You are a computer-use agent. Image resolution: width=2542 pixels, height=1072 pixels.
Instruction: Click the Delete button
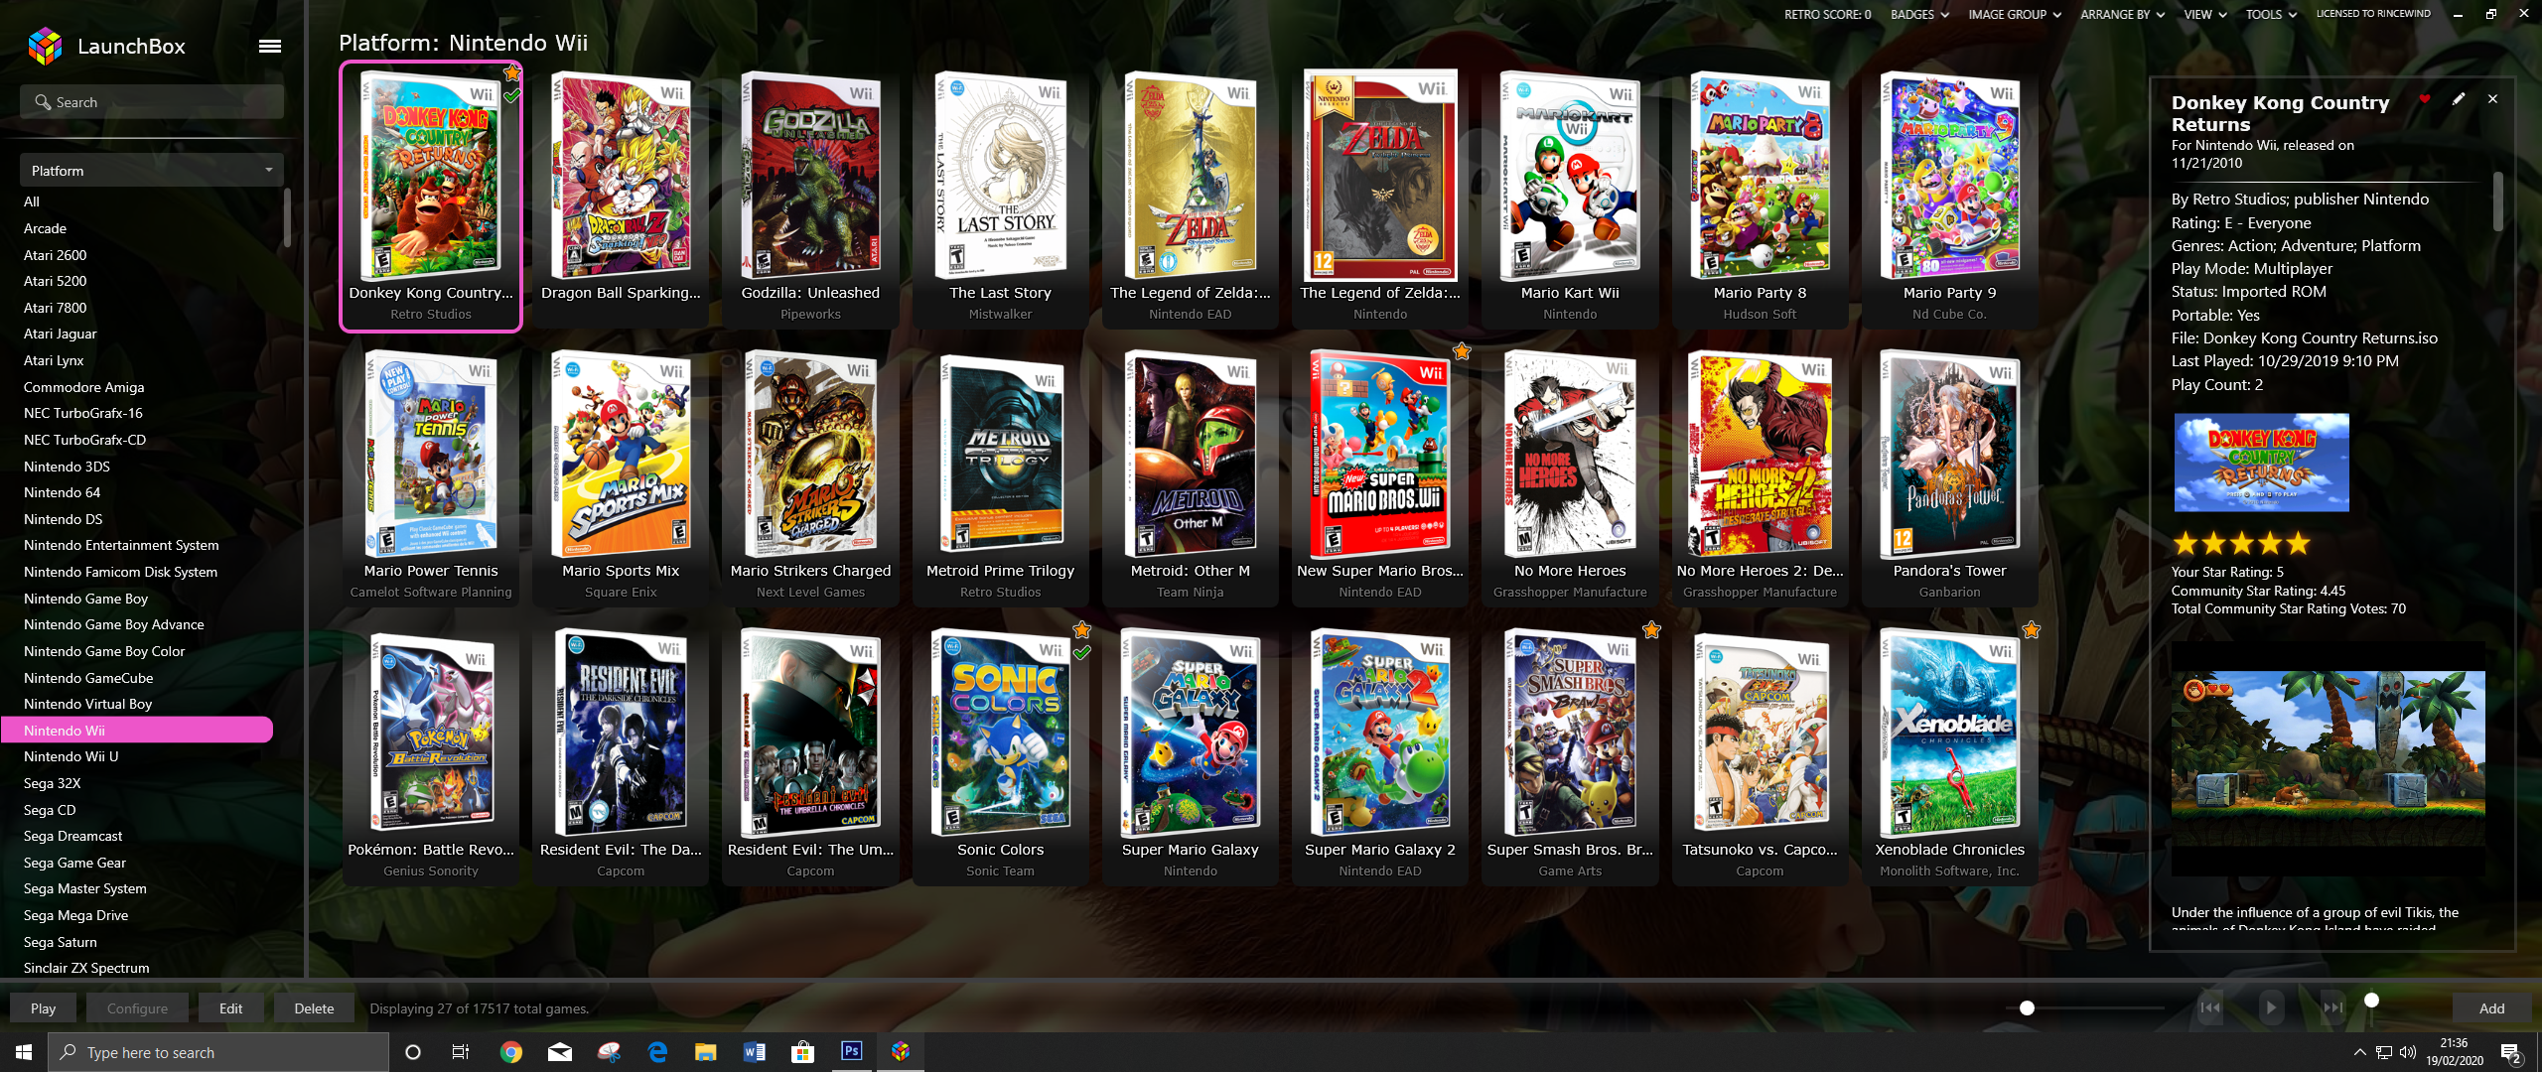314,1008
